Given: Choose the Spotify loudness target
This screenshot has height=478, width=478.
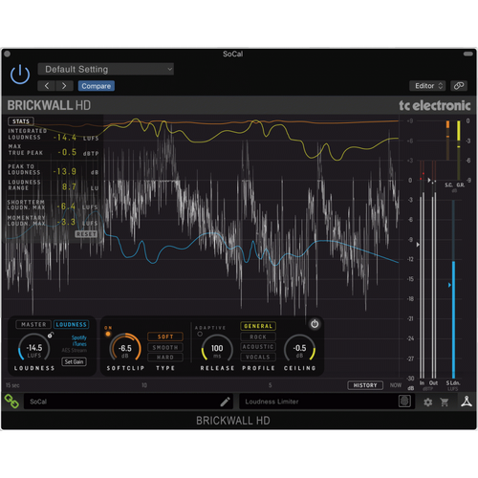Looking at the screenshot, I should point(79,337).
